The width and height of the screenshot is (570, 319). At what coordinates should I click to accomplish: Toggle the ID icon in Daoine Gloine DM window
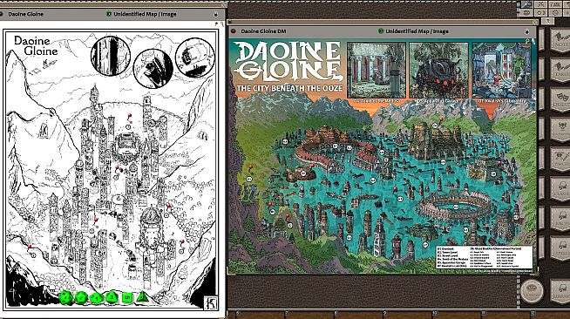381,31
